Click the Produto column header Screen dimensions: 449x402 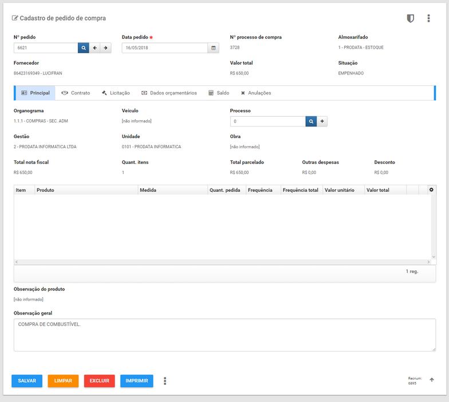coord(86,190)
